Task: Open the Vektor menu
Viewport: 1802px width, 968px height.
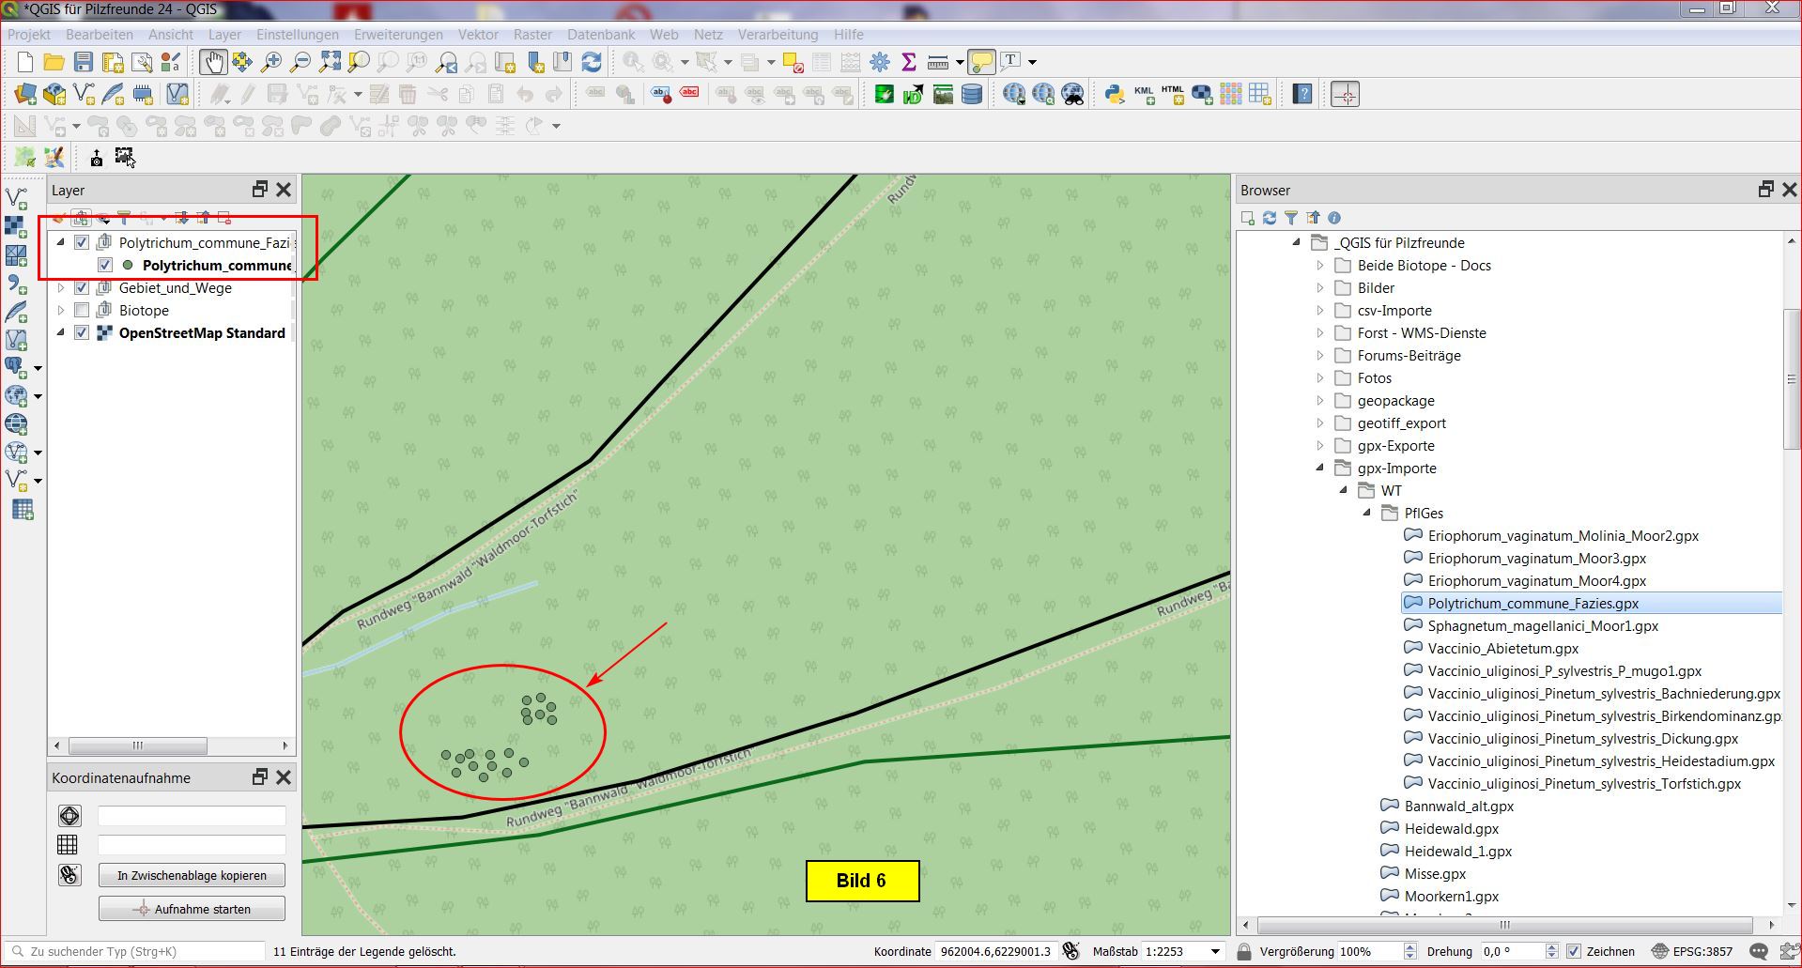Action: click(478, 35)
